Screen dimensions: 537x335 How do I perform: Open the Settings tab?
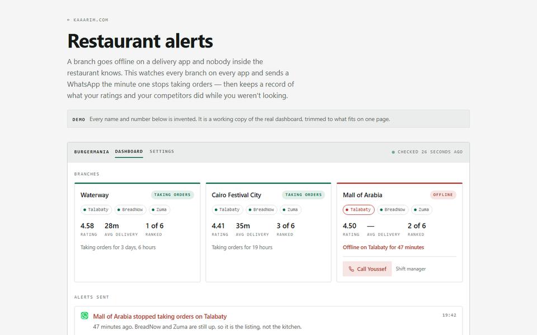(162, 151)
